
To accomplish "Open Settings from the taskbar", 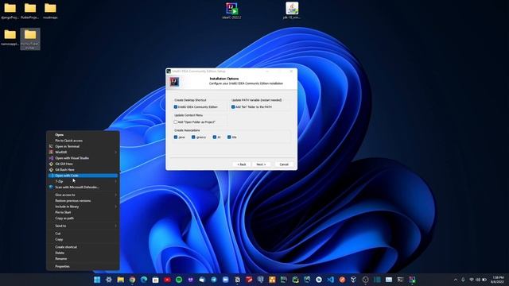I will pyautogui.click(x=109, y=280).
